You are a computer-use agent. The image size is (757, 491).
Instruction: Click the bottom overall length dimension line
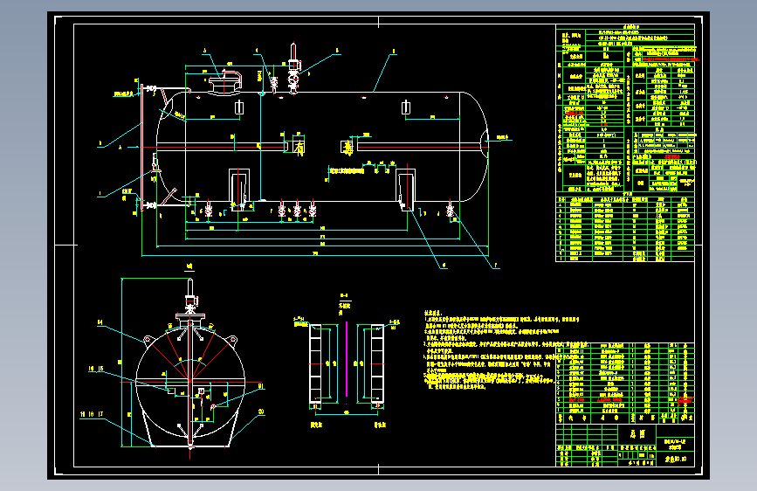(315, 255)
